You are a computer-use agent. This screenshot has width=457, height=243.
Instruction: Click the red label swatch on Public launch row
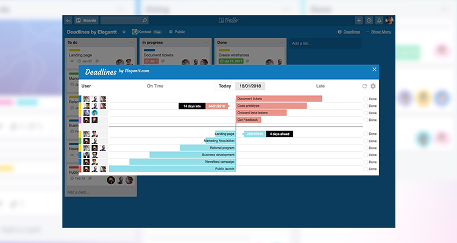(x=80, y=169)
